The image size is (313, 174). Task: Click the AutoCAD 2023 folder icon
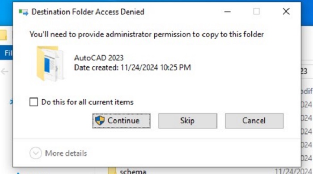50,64
